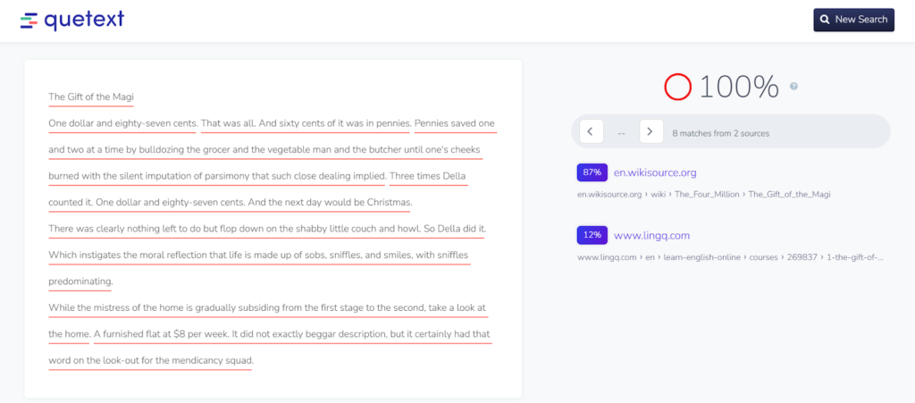Click the word 'predominating.'

pos(80,281)
